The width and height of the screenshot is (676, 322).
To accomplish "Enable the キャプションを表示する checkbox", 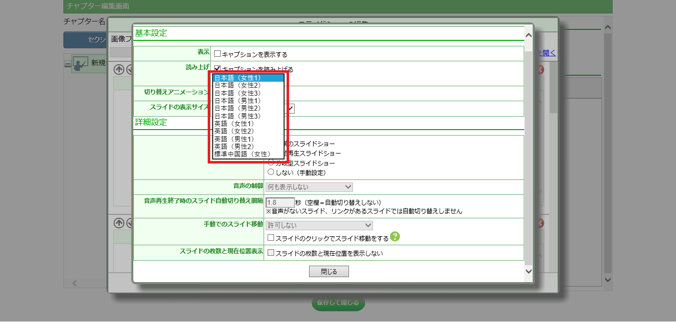I will point(217,54).
